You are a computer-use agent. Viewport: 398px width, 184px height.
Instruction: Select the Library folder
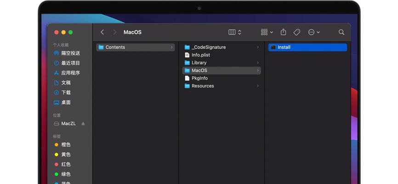tap(222, 63)
